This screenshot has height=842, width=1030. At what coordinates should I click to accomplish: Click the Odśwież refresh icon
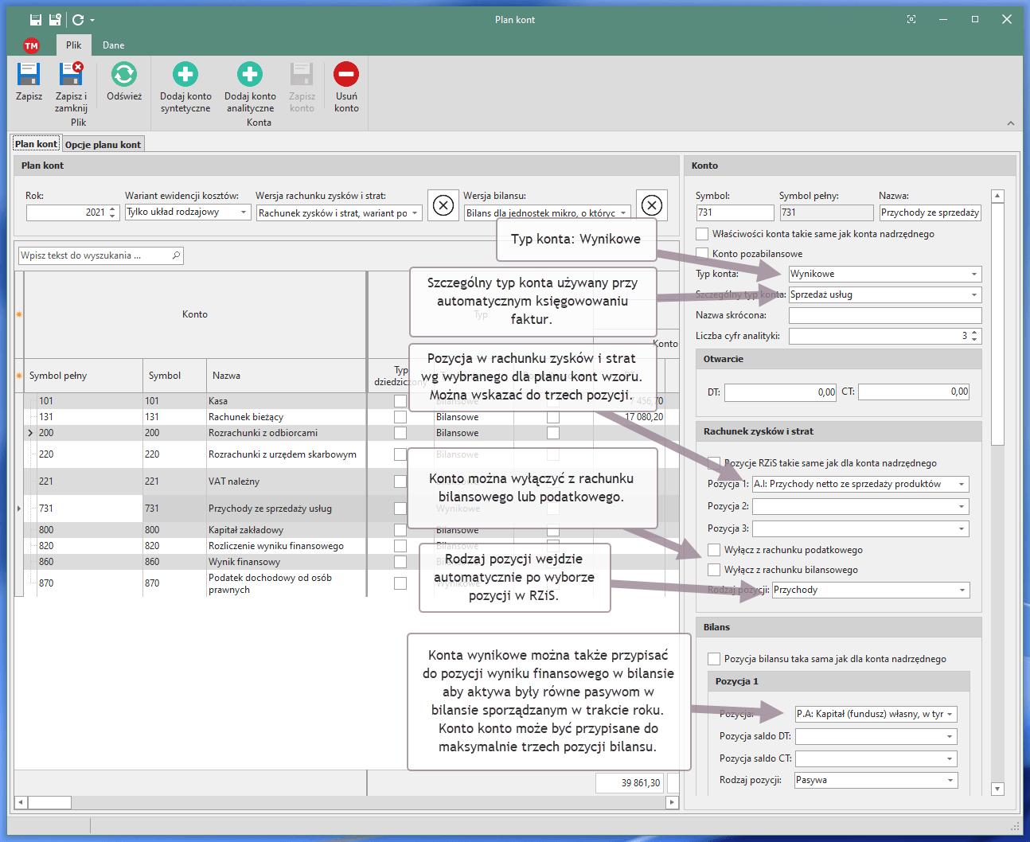(124, 75)
